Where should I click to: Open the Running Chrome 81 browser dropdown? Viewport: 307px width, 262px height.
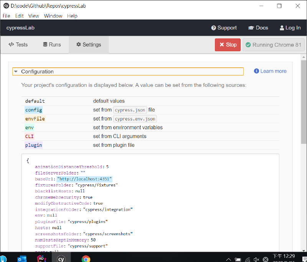click(x=274, y=45)
